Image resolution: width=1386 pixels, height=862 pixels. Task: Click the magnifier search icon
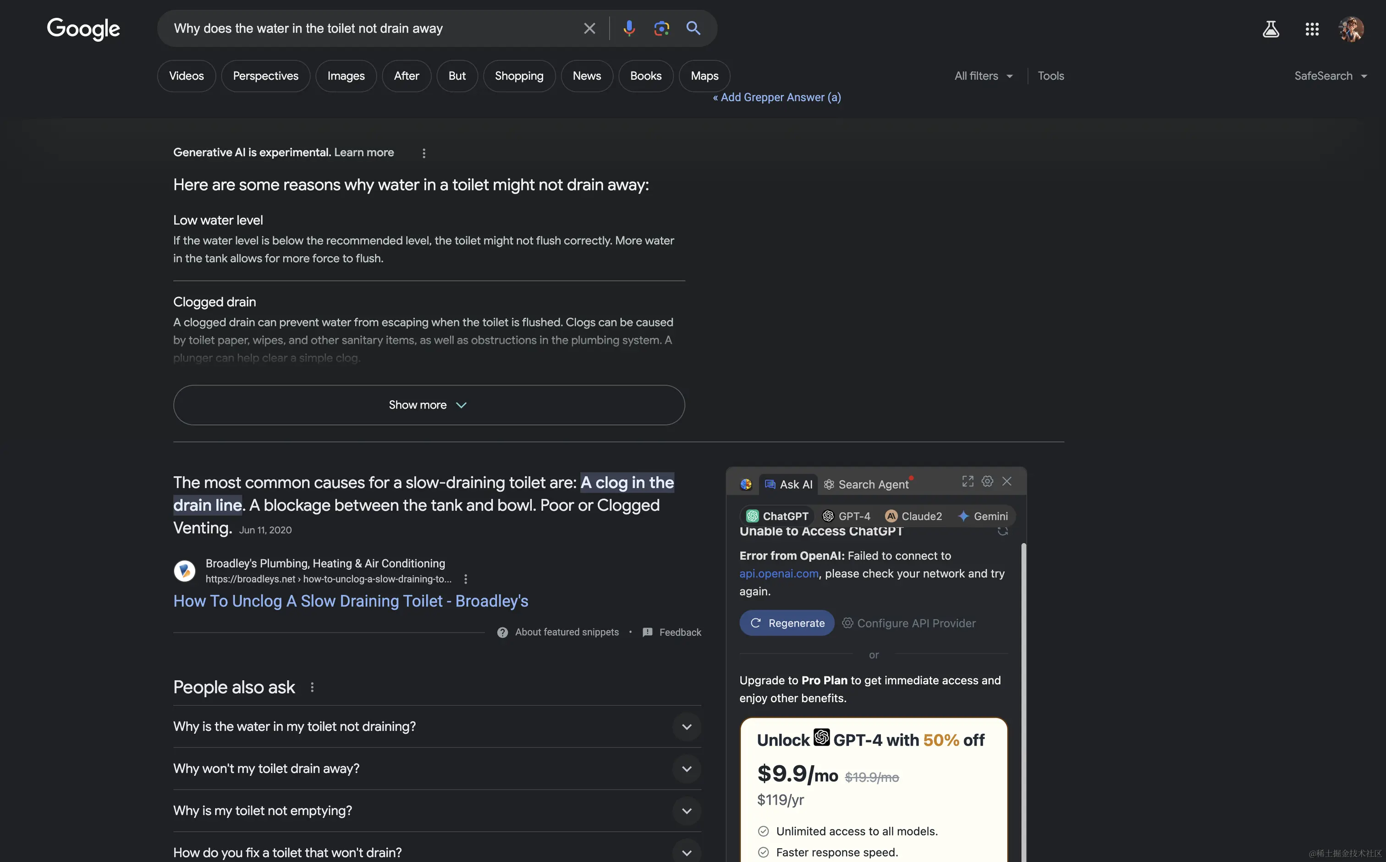click(x=693, y=28)
